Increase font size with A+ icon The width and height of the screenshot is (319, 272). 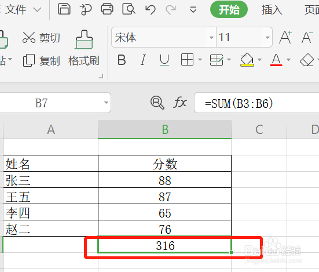(285, 38)
